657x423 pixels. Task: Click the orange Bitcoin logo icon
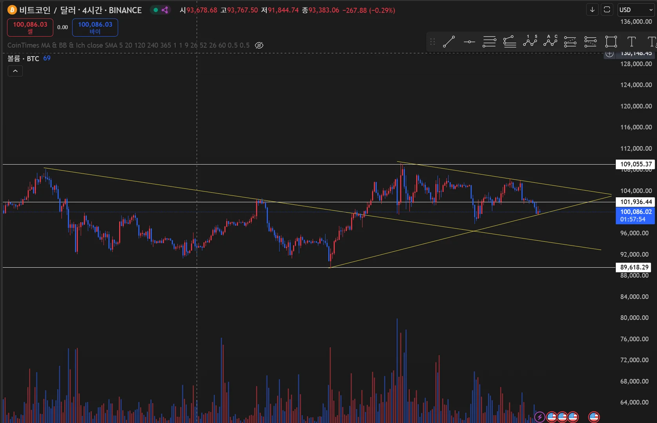coord(12,10)
